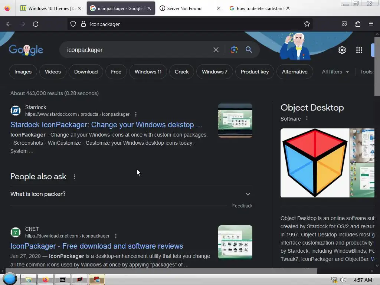Click the Google doodle logo

pyautogui.click(x=26, y=50)
